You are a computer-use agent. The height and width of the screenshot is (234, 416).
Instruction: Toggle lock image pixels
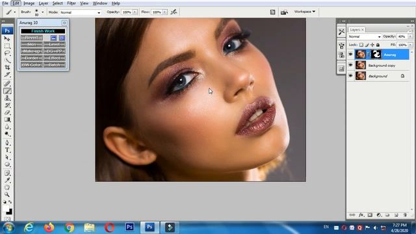click(367, 45)
